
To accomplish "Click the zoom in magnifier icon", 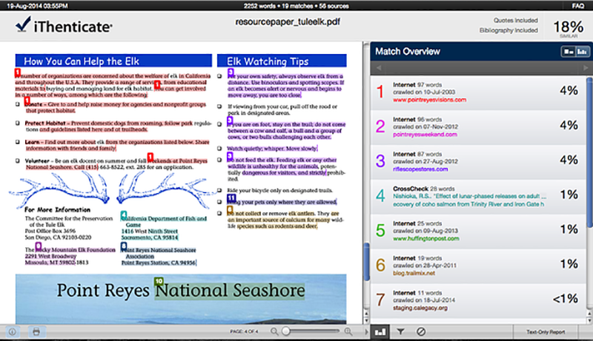I will click(x=348, y=332).
